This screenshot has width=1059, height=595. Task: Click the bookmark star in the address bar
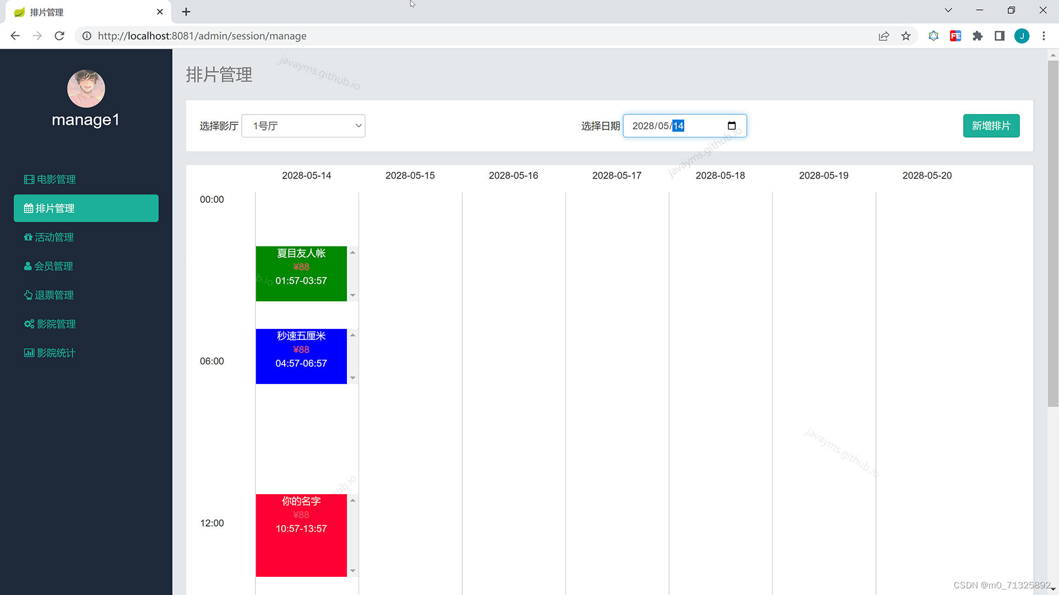pyautogui.click(x=906, y=36)
